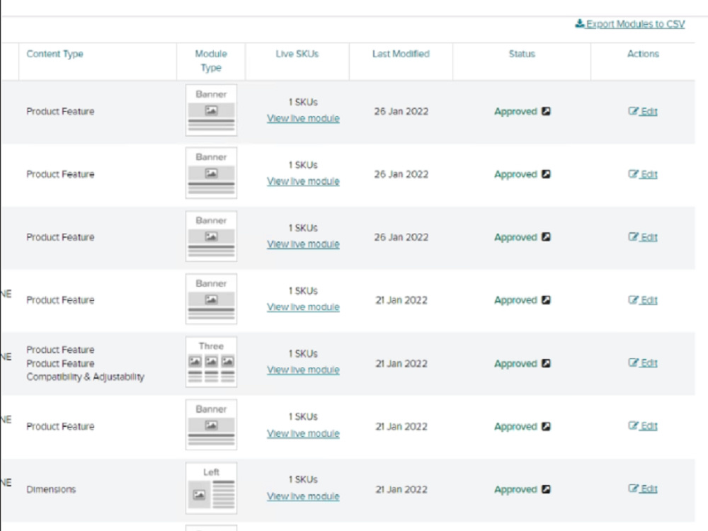View live module for the Three module row
Viewport: 708px width, 531px height.
[x=303, y=370]
